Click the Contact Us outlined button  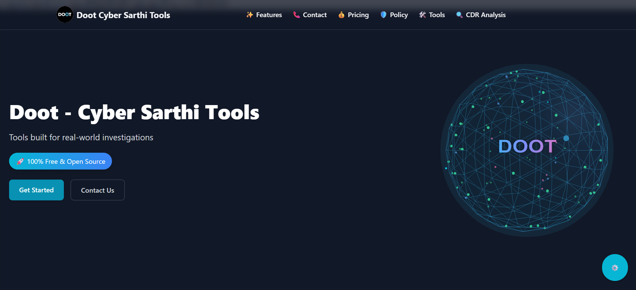click(97, 190)
